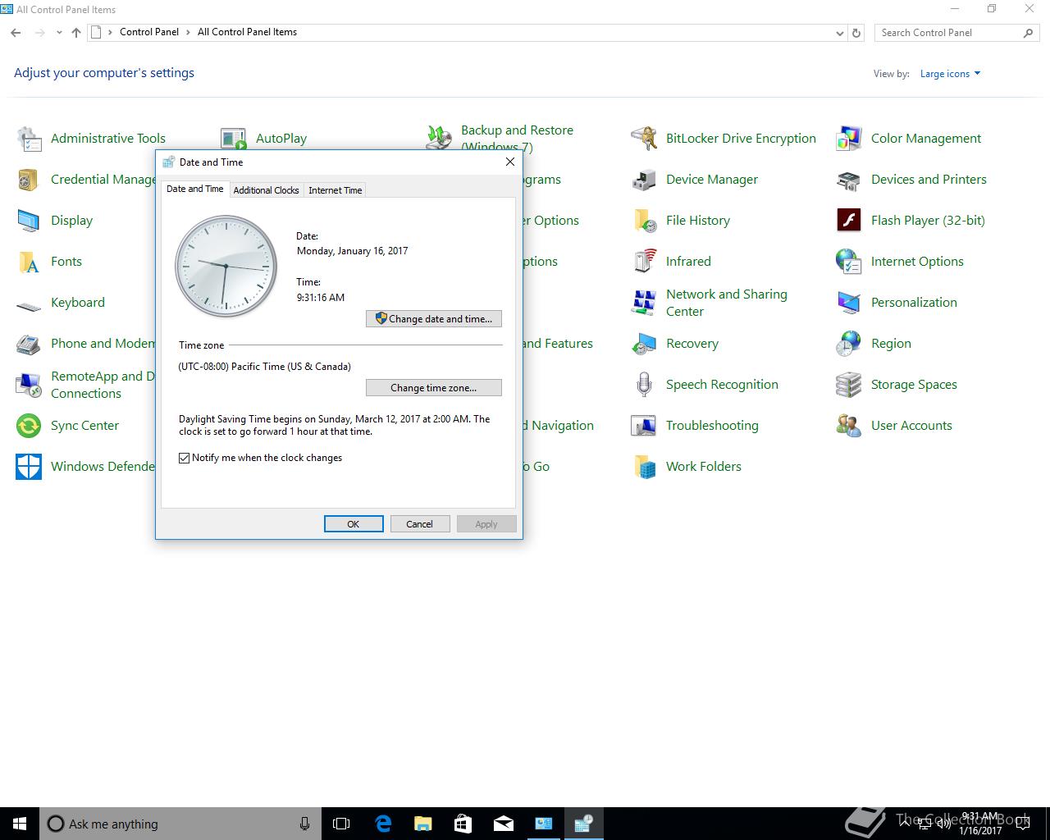Click Change time zone button
Viewport: 1050px width, 840px height.
click(434, 388)
